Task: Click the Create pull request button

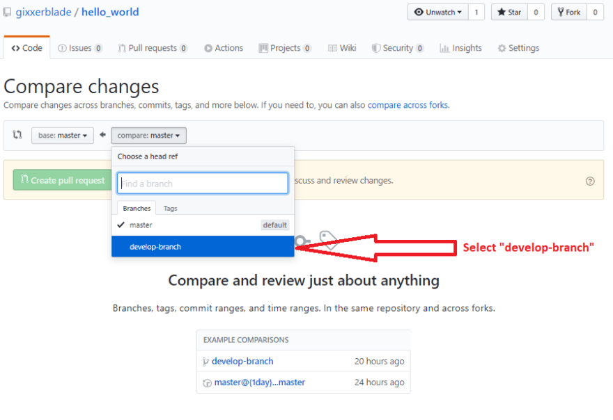Action: (x=63, y=180)
